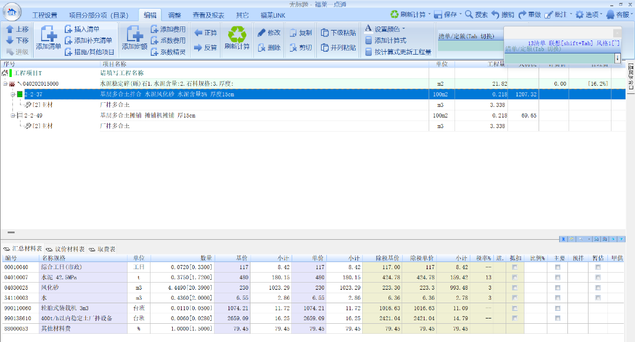635x342 pixels.
Task: Click 系数费用 in the ribbon
Action: [x=168, y=41]
